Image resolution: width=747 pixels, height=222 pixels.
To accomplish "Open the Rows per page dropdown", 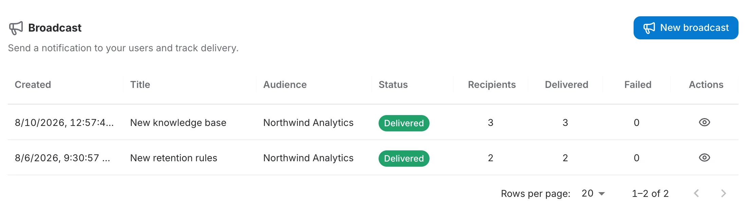I will [593, 193].
